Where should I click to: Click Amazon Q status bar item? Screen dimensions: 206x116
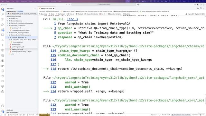44,115
